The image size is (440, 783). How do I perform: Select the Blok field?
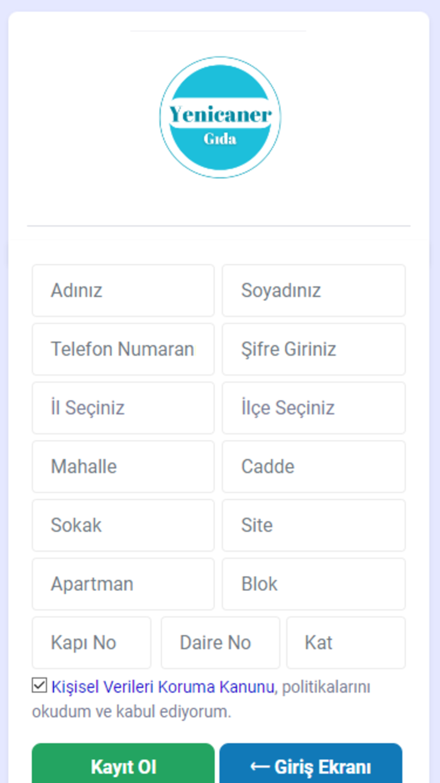coord(313,584)
